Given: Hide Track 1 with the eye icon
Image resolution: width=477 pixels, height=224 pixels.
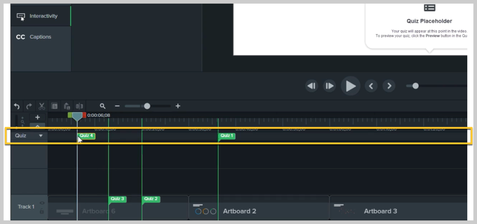Looking at the screenshot, I should pos(42,203).
